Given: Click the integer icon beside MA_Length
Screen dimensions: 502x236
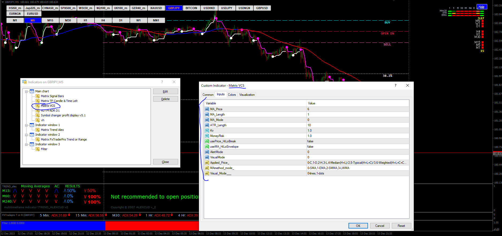Looking at the screenshot, I should click(x=207, y=115).
